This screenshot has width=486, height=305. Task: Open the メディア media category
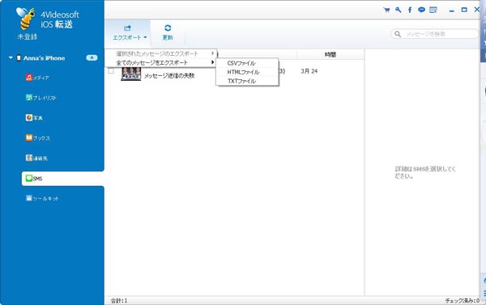click(x=37, y=78)
